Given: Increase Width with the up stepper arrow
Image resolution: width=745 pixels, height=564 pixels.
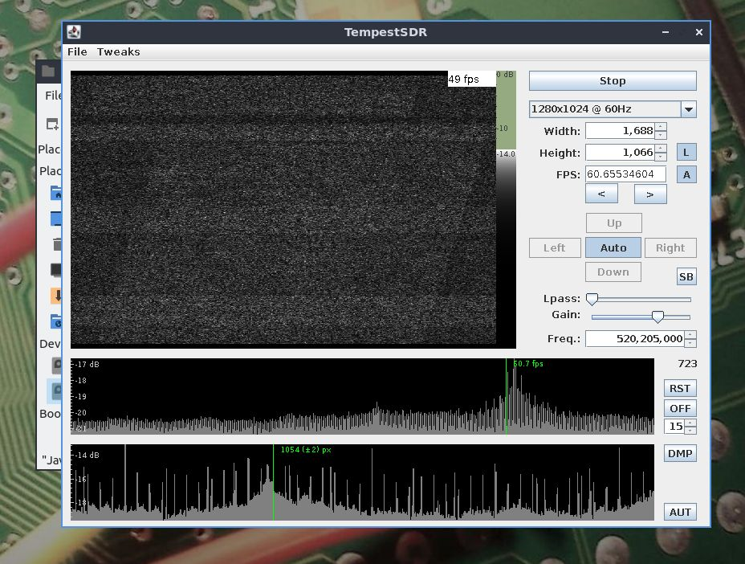Looking at the screenshot, I should click(661, 127).
